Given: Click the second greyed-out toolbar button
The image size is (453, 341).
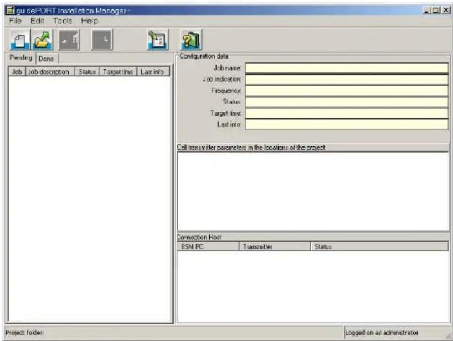Looking at the screenshot, I should 102,40.
